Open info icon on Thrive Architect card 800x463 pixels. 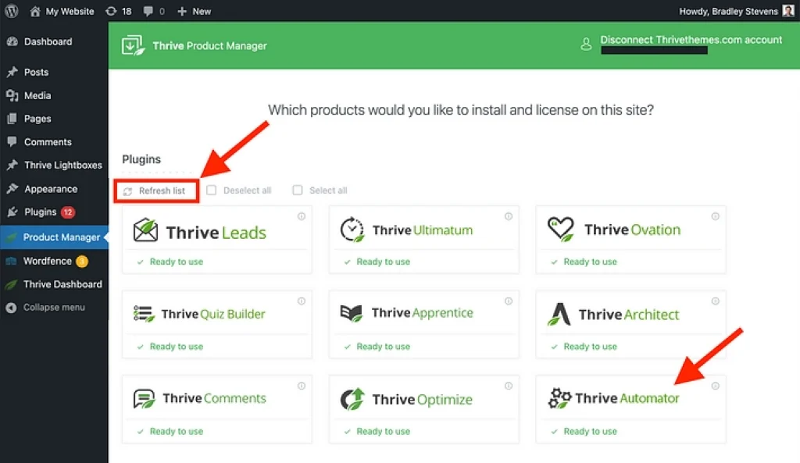pos(714,301)
